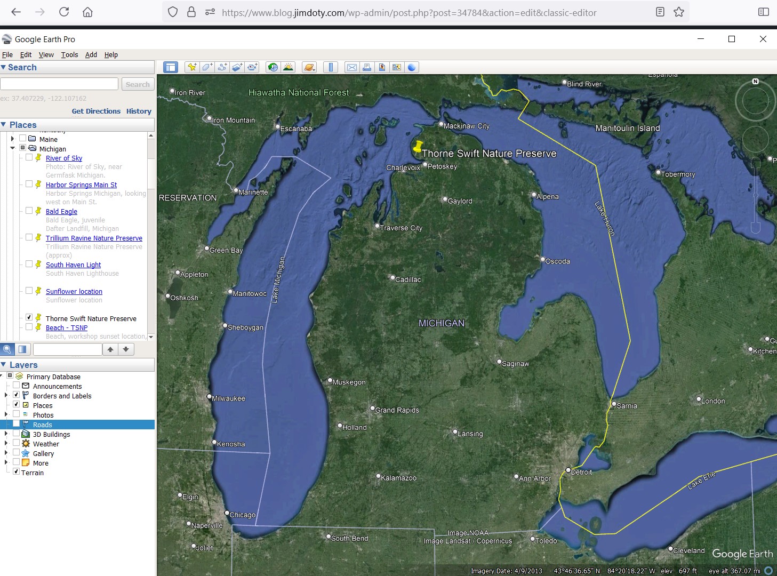Click the magnifier search-places icon

(7, 349)
